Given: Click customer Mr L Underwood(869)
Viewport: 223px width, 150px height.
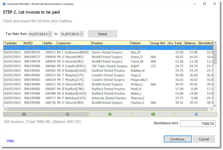Looking at the screenshot, I should tap(73, 52).
